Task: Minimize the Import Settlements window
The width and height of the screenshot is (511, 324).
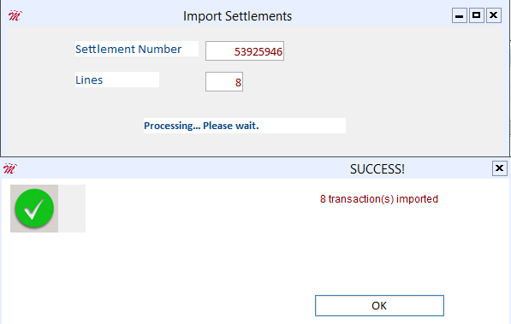Action: pos(460,15)
